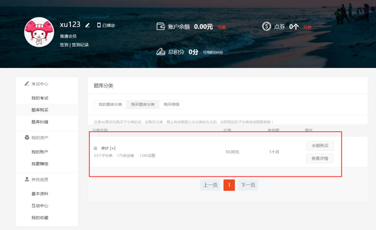The height and width of the screenshot is (230, 376).
Task: Click the dollar coin icon beside 点券
Action: pos(266,26)
